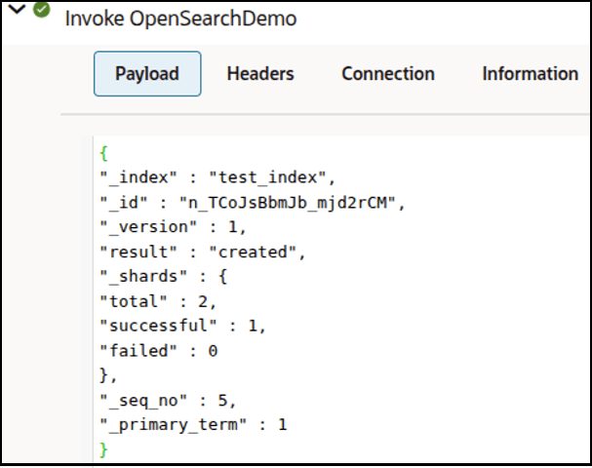Collapse the Invoke OpenSearchDemo section chevron

[x=17, y=9]
